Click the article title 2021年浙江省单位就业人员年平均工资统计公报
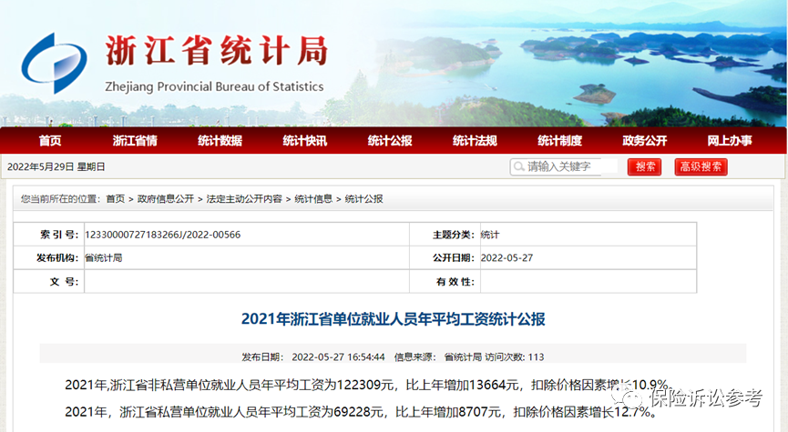The image size is (788, 432). pos(393,319)
